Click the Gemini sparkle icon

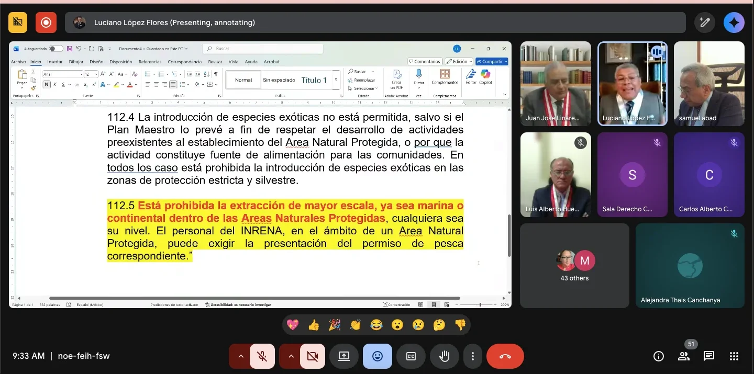[x=734, y=22]
